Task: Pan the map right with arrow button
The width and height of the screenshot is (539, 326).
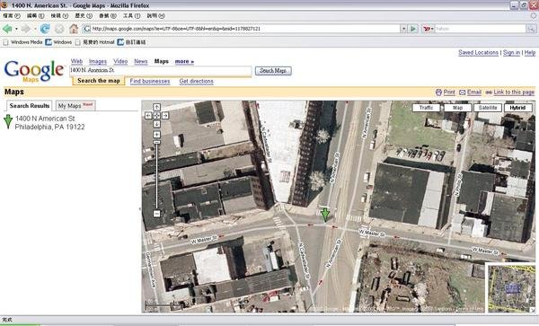Action: (165, 116)
